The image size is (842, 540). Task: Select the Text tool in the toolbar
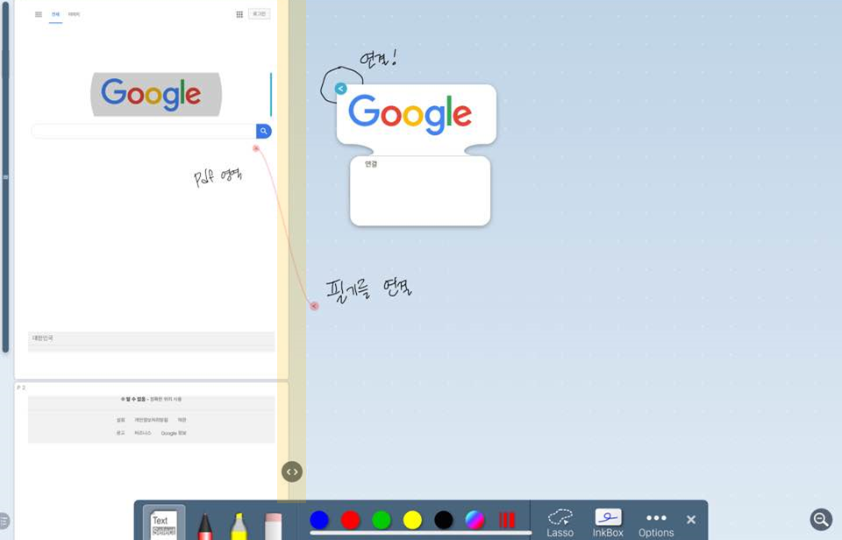(x=164, y=522)
